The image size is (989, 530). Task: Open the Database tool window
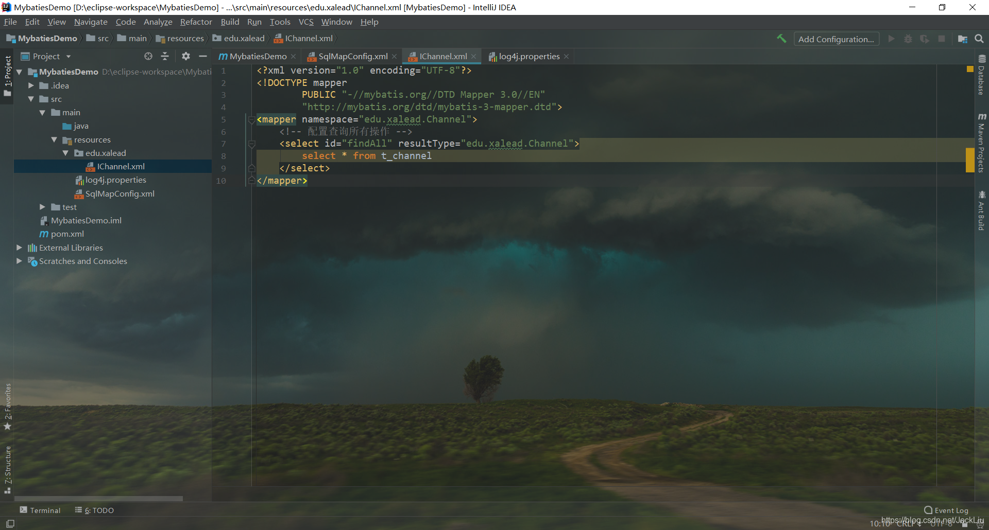[982, 75]
